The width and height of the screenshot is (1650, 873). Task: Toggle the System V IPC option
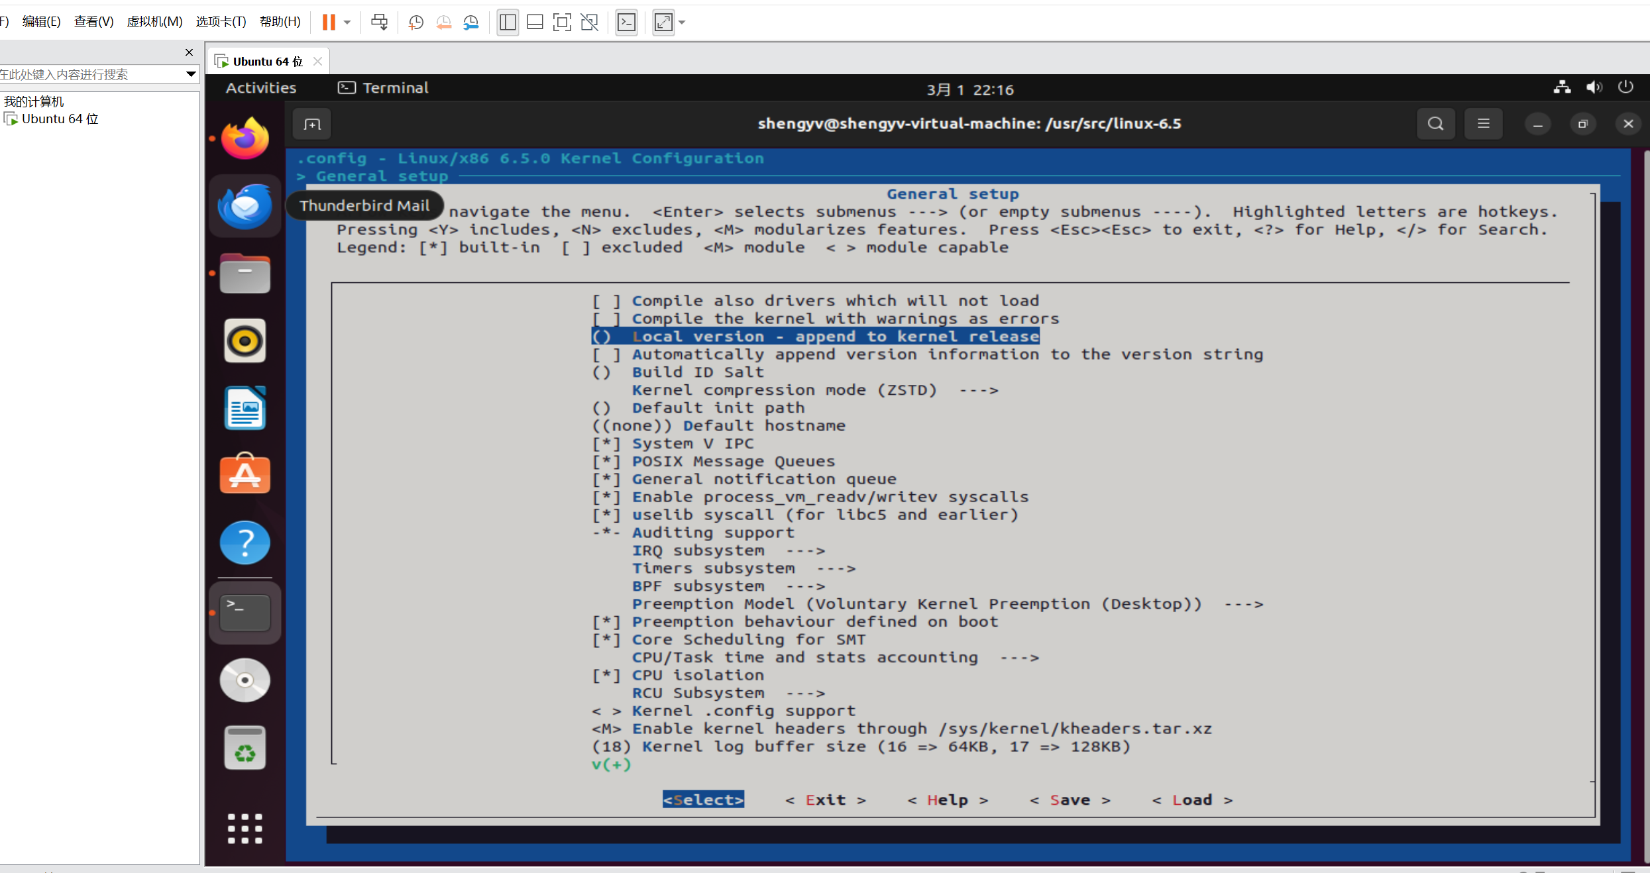pyautogui.click(x=673, y=444)
